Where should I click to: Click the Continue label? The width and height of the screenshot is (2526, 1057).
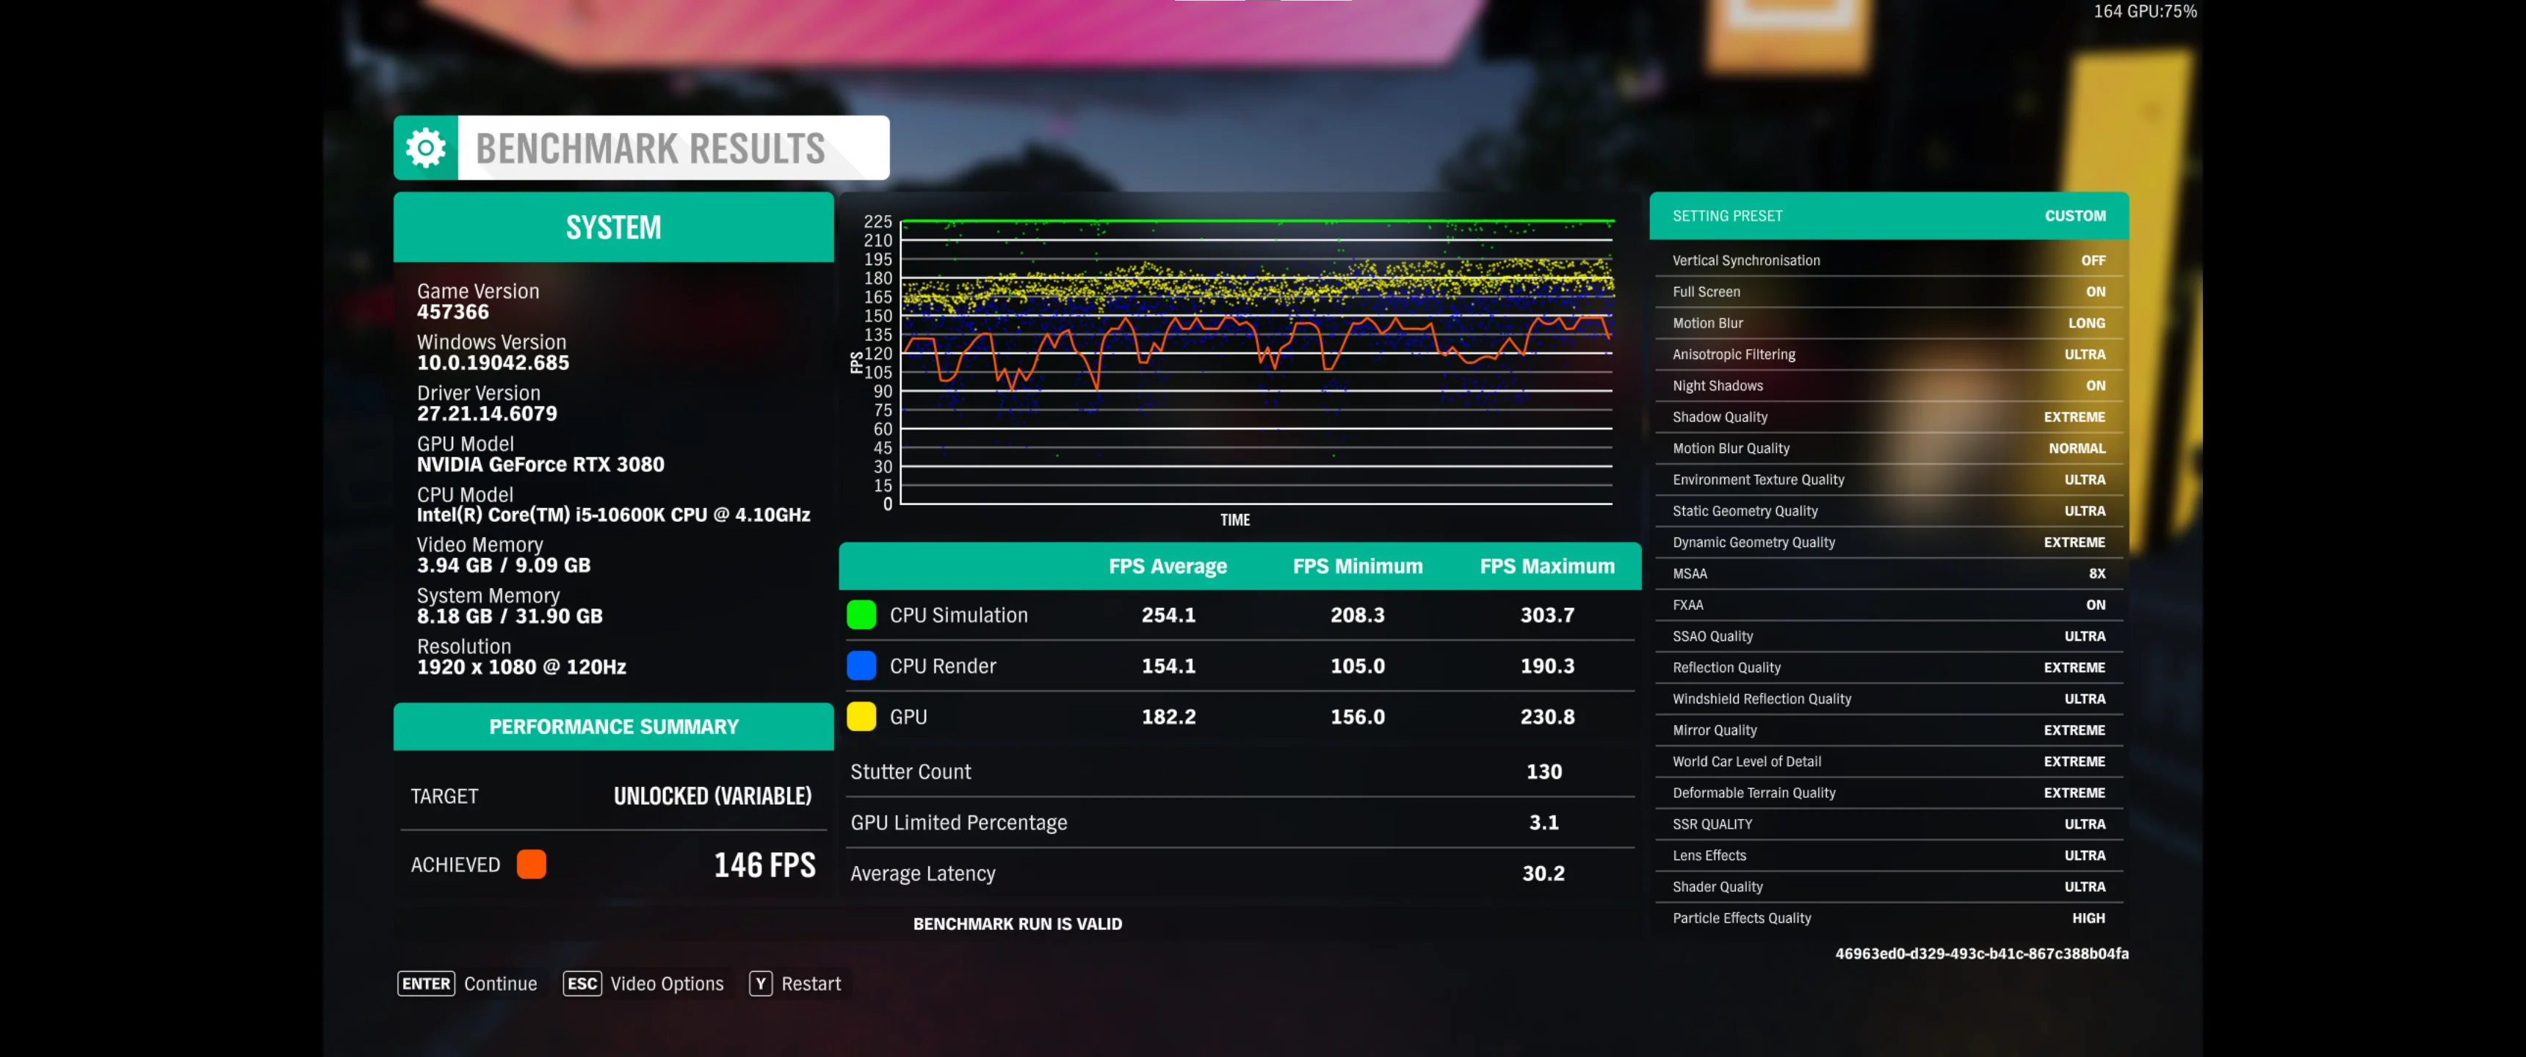point(501,984)
